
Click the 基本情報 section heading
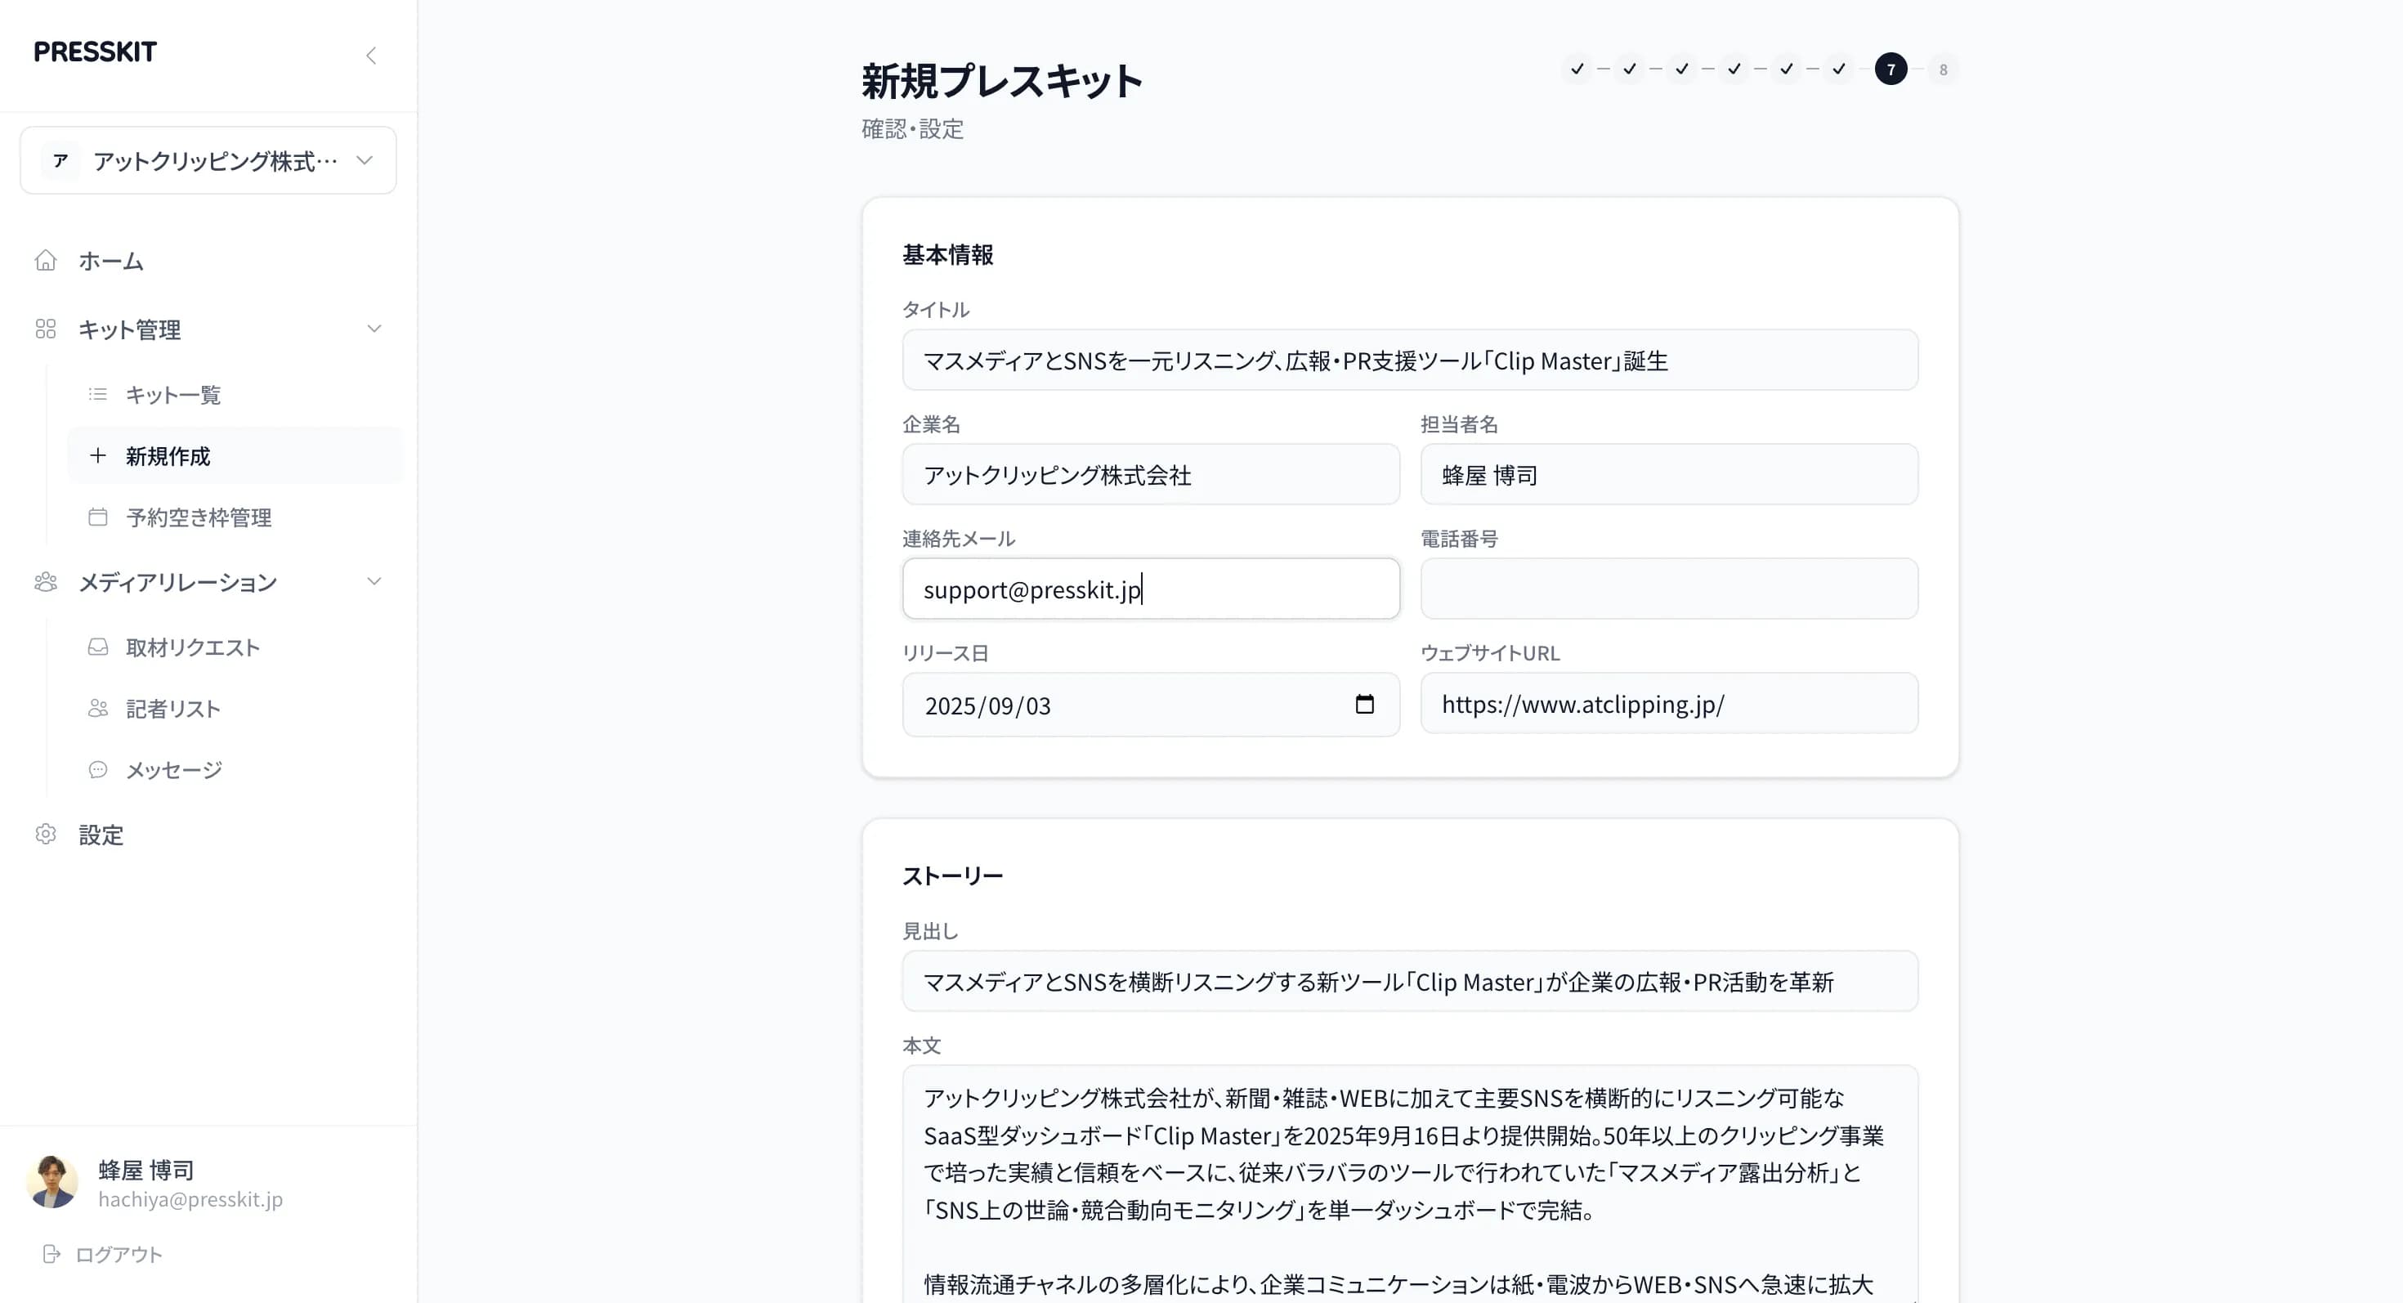point(948,254)
